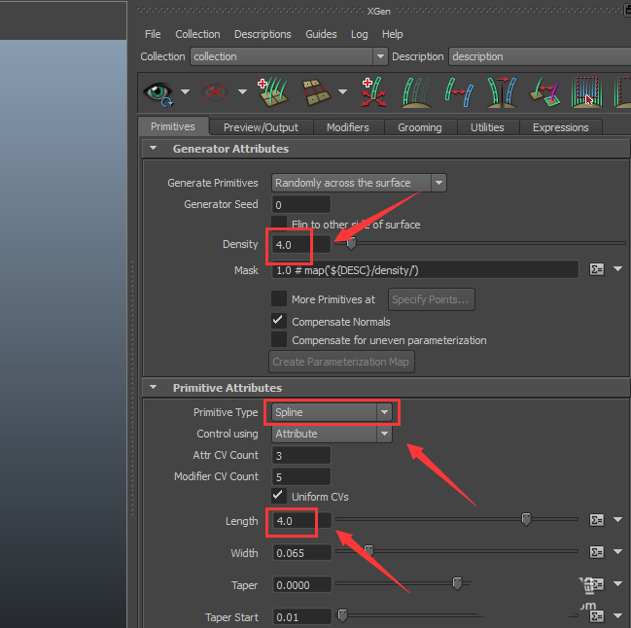The height and width of the screenshot is (628, 631).
Task: Click the preview update eye icon
Action: click(x=158, y=93)
